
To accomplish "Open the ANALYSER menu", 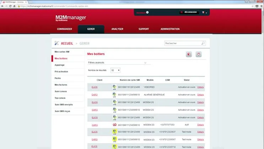I will [x=117, y=29].
